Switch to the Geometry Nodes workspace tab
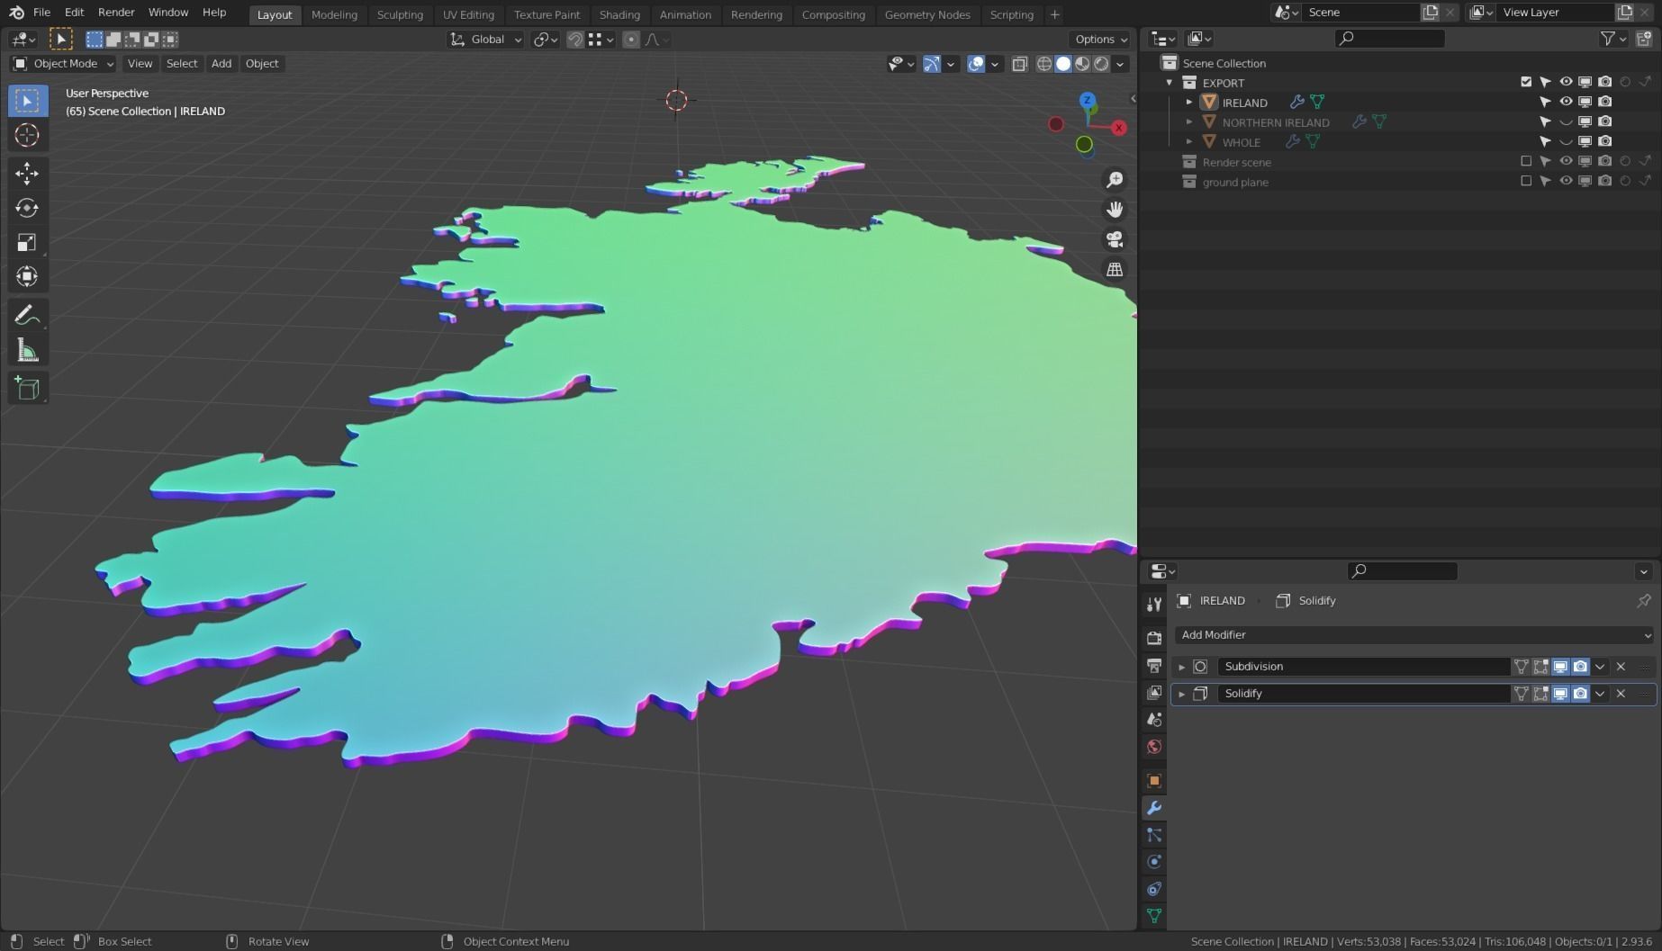 927,14
